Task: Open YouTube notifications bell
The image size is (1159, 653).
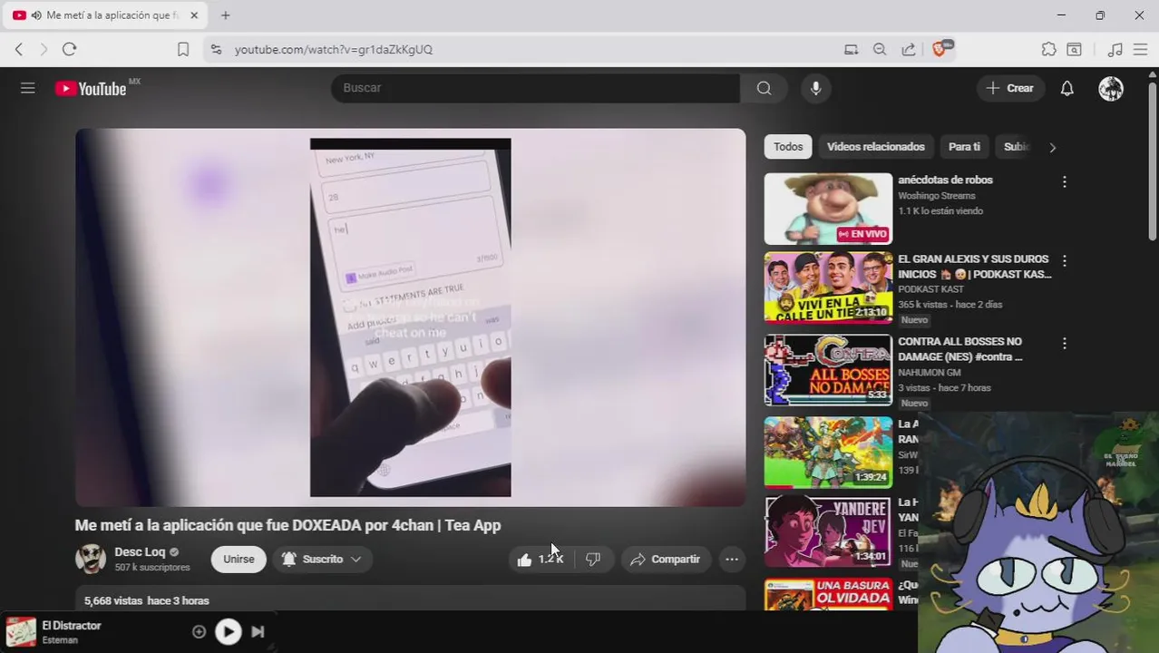Action: click(1067, 88)
